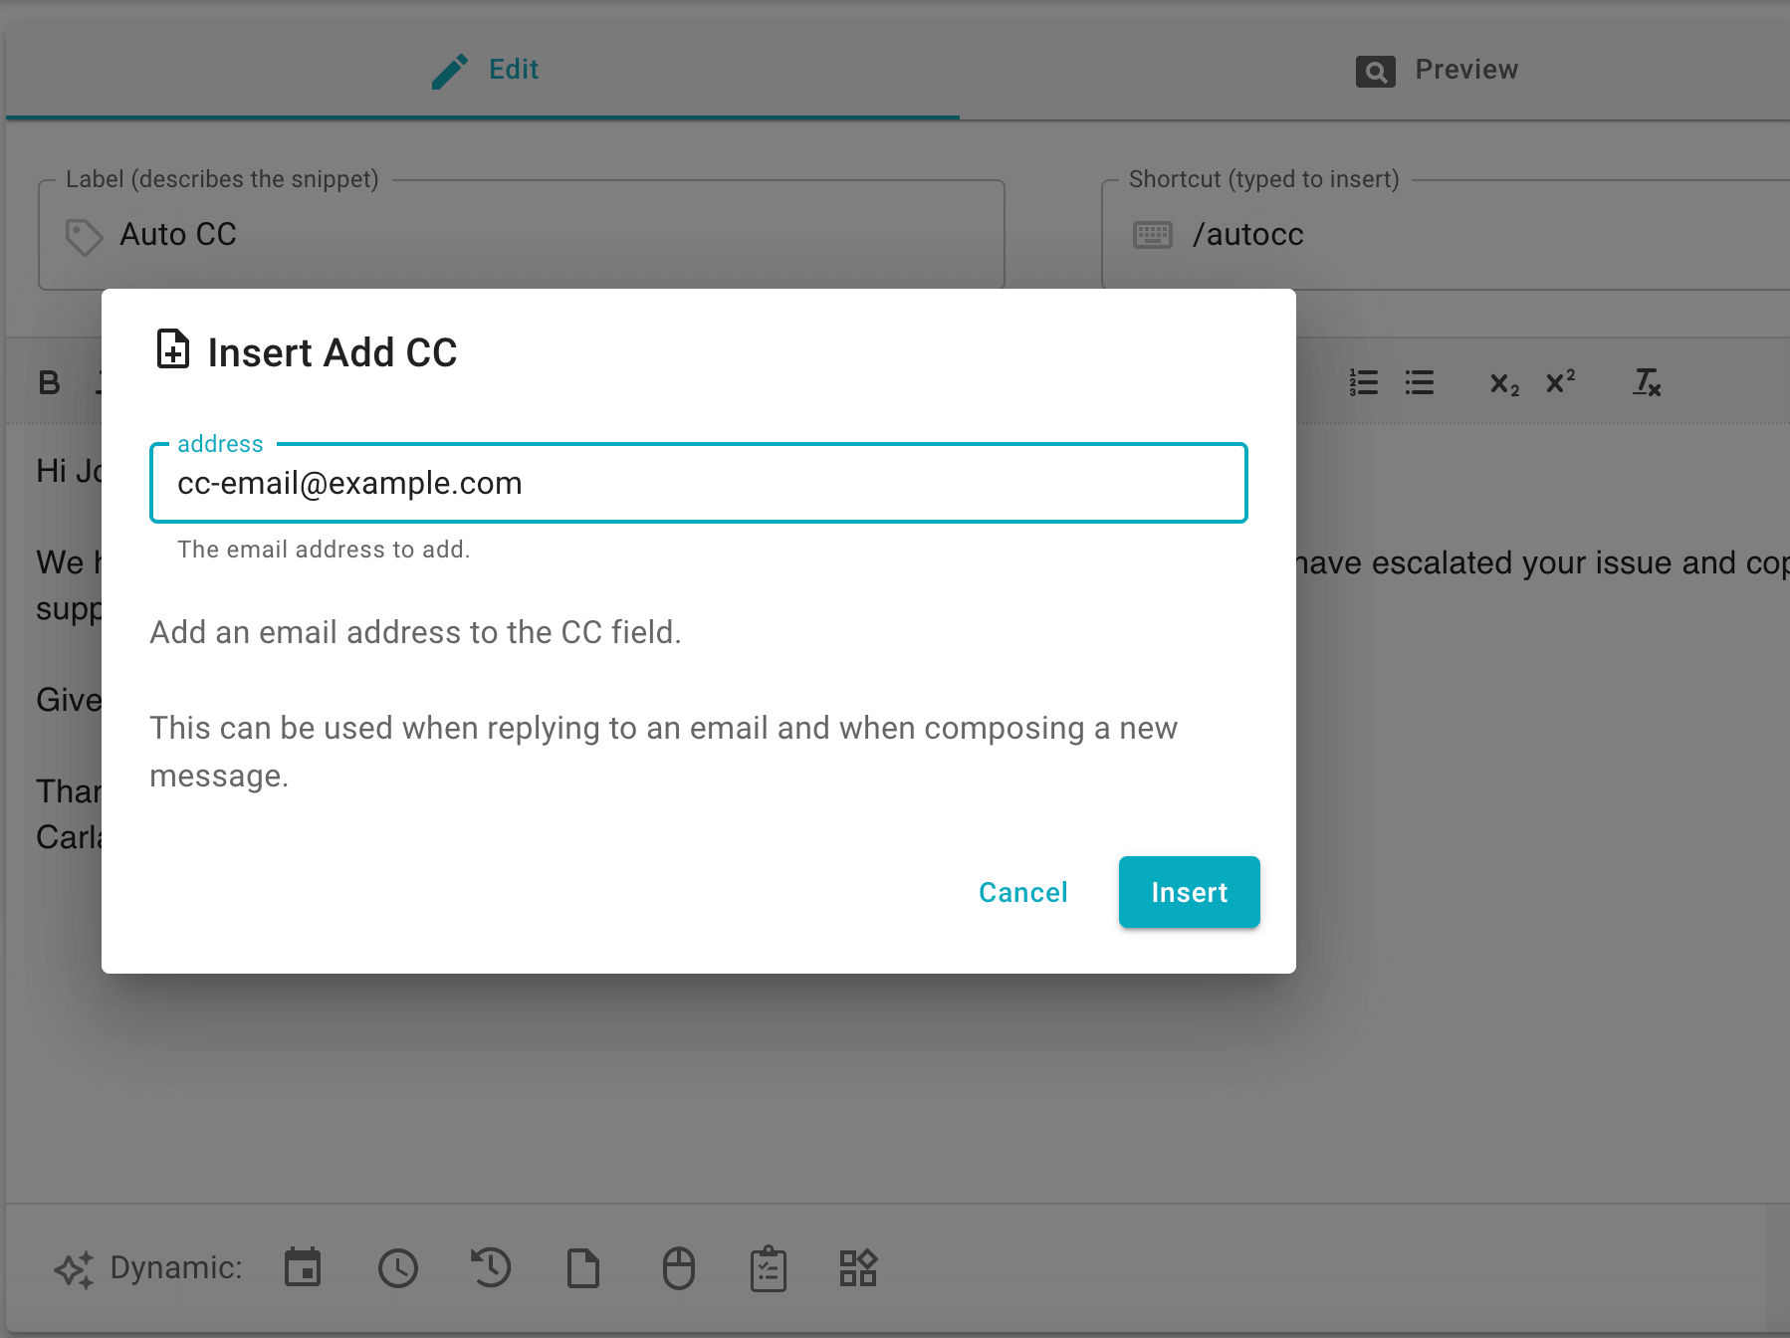The width and height of the screenshot is (1790, 1338).
Task: Click the Insert button to confirm
Action: coord(1189,892)
